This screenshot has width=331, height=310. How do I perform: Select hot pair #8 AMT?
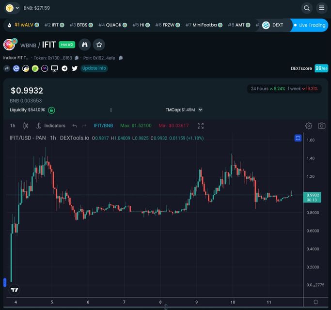coord(239,25)
